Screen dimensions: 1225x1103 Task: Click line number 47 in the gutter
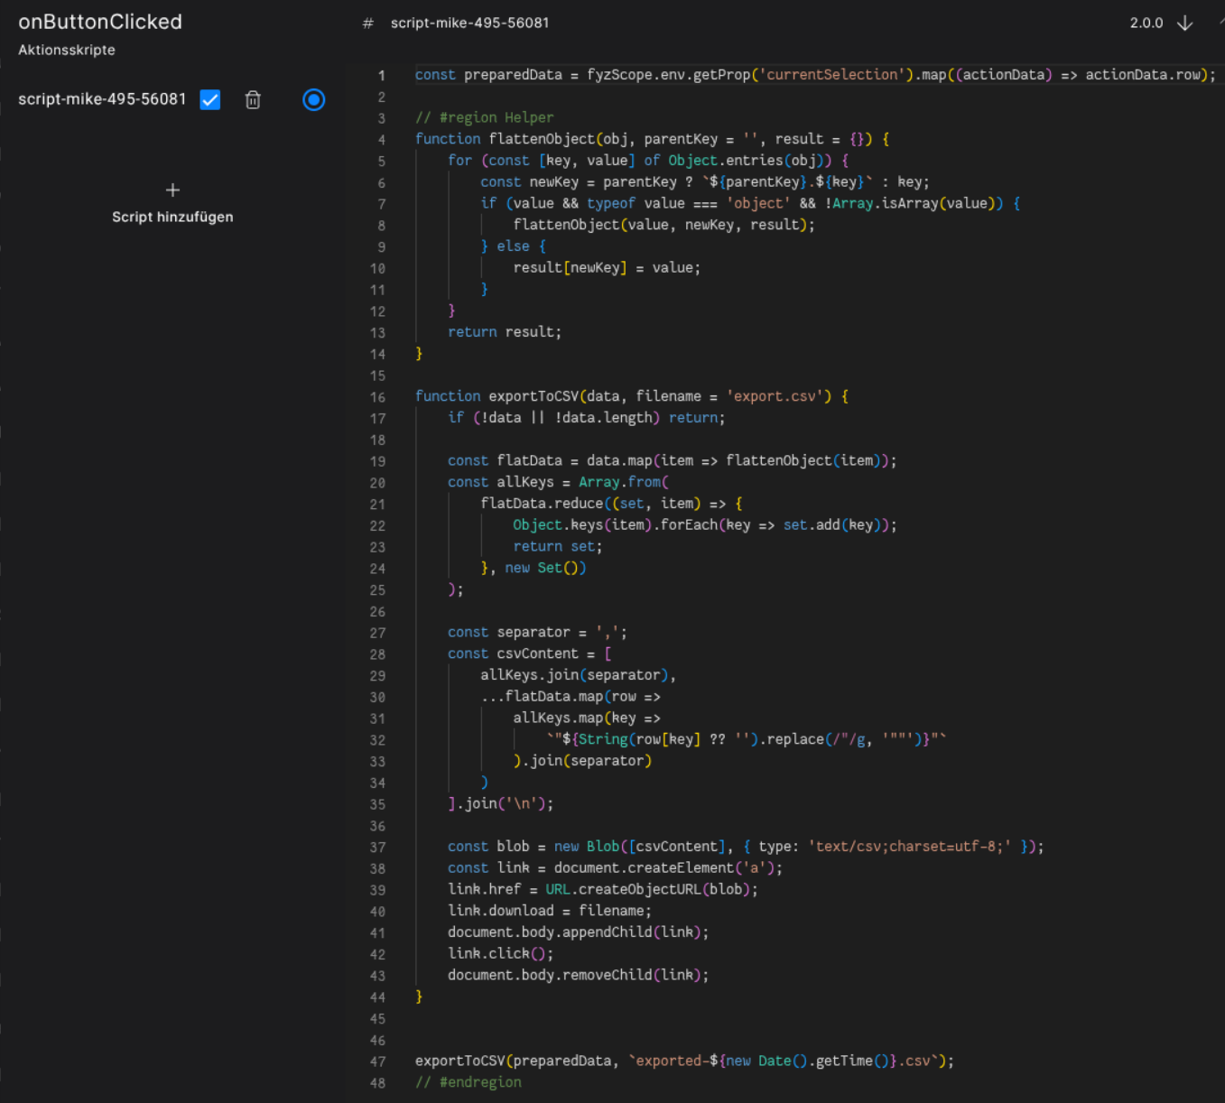(x=377, y=1061)
